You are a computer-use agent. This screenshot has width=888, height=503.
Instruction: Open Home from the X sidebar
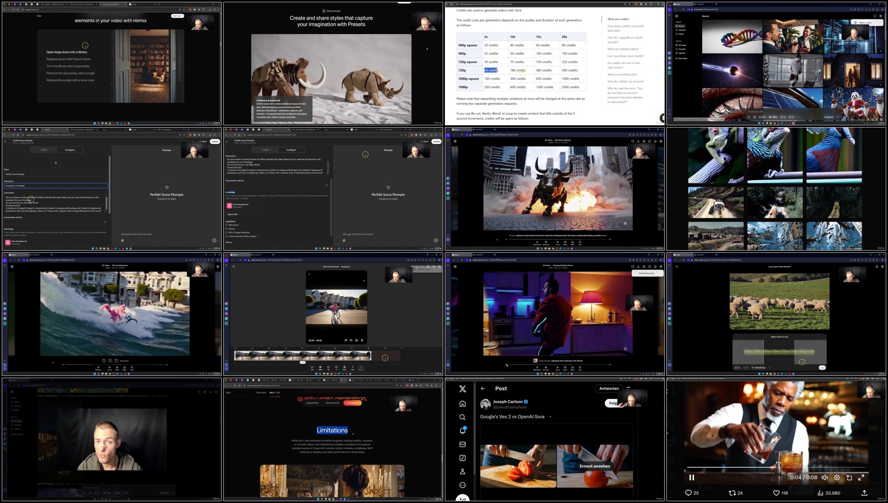[462, 404]
